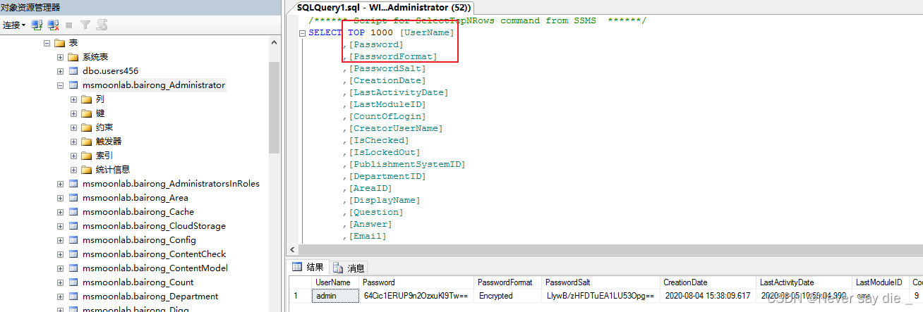
Task: Switch to the 消息 messages tab
Action: (x=349, y=268)
